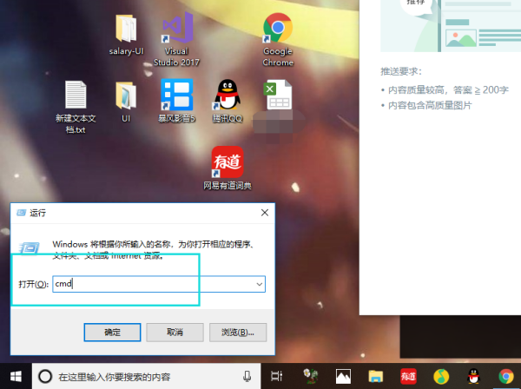Open File Explorer from taskbar
The image size is (521, 389).
coord(375,377)
